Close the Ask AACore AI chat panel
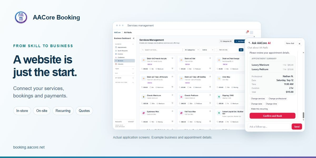 [299, 43]
